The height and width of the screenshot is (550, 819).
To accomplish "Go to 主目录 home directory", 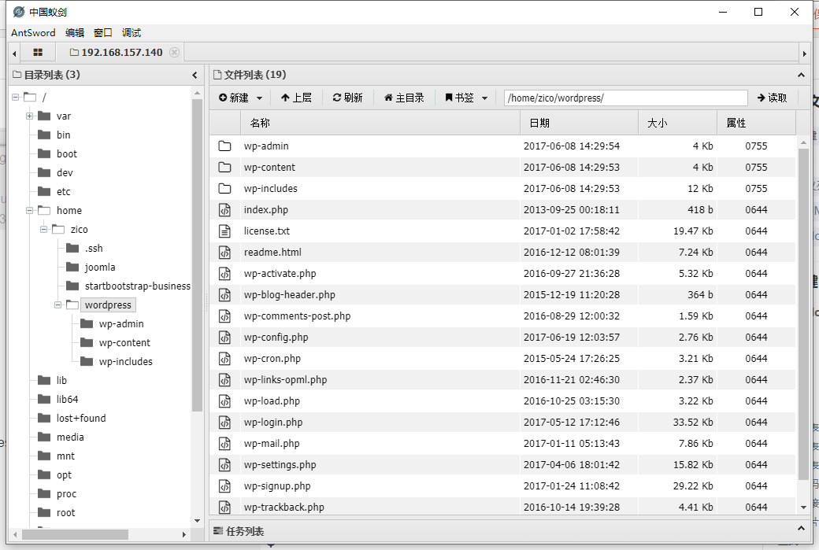I will coord(404,98).
